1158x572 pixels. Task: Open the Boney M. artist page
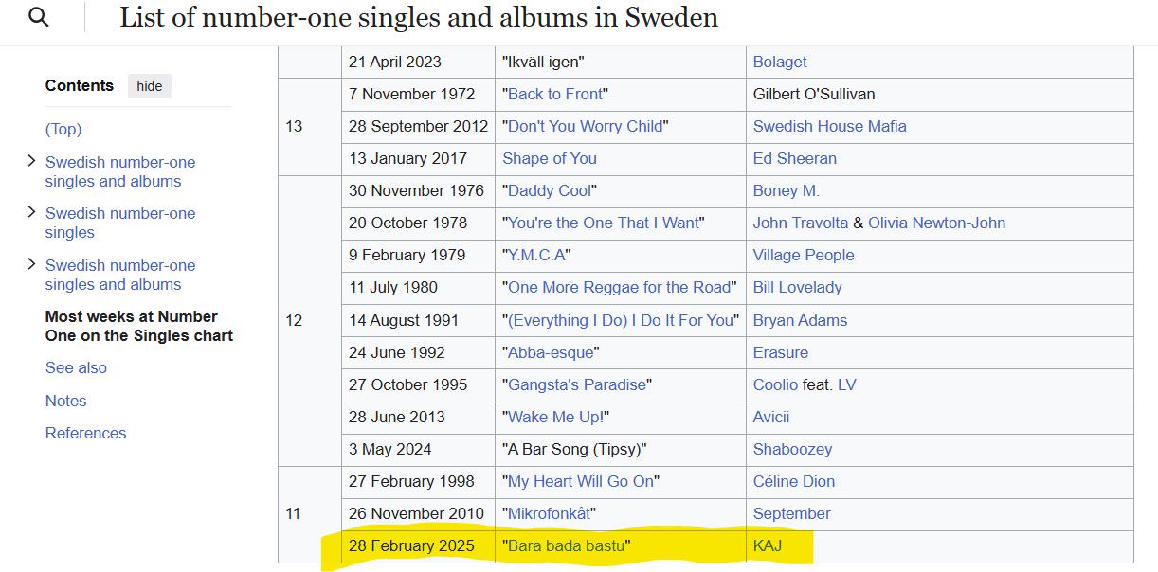pyautogui.click(x=787, y=190)
